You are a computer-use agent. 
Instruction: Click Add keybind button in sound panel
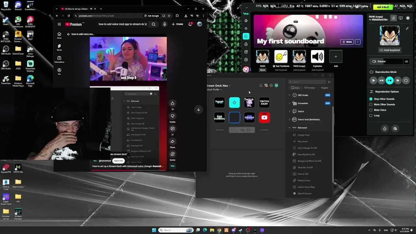(x=390, y=50)
